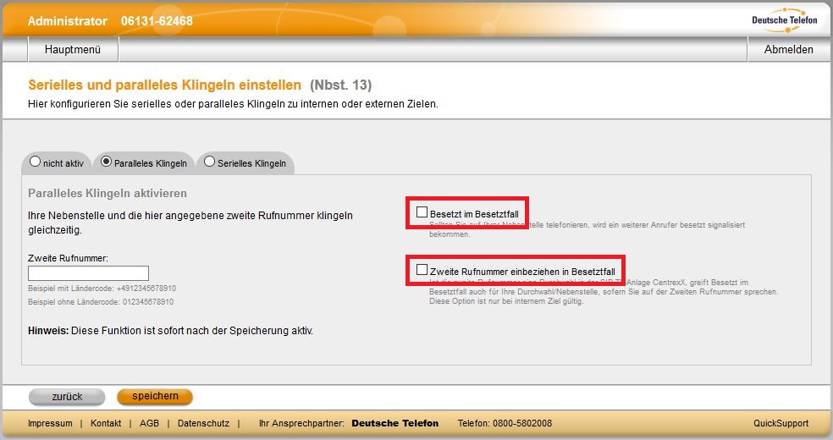Open the Impressum footer link
Image resolution: width=833 pixels, height=440 pixels.
point(50,423)
